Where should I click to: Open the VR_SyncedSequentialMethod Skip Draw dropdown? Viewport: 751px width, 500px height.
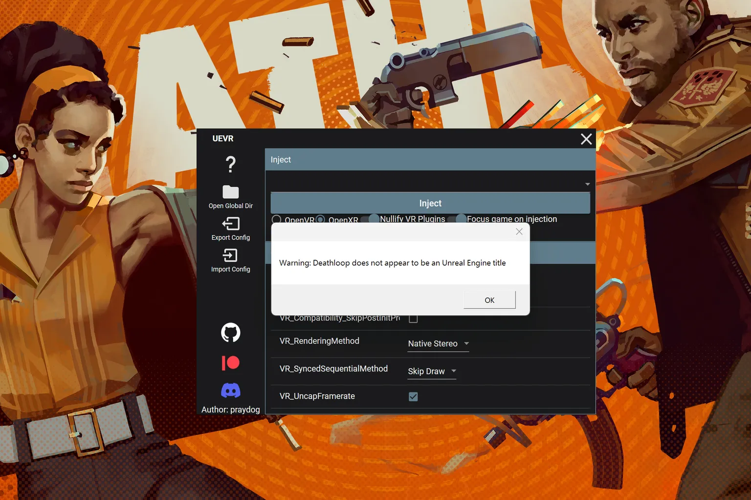(432, 372)
